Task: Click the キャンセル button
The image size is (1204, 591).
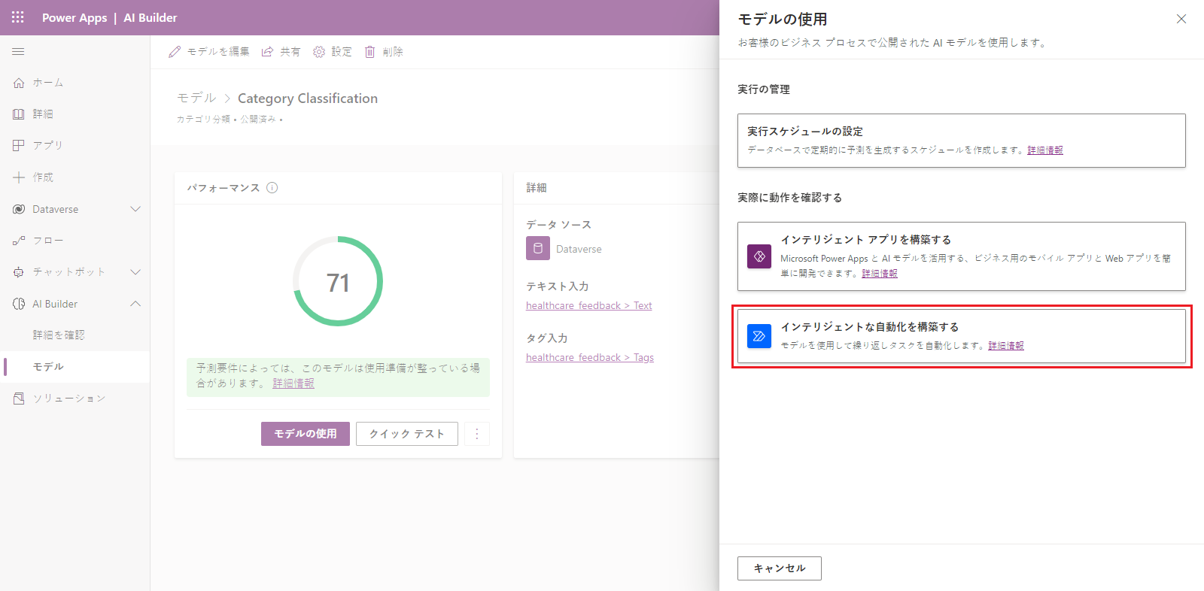Action: click(x=780, y=568)
